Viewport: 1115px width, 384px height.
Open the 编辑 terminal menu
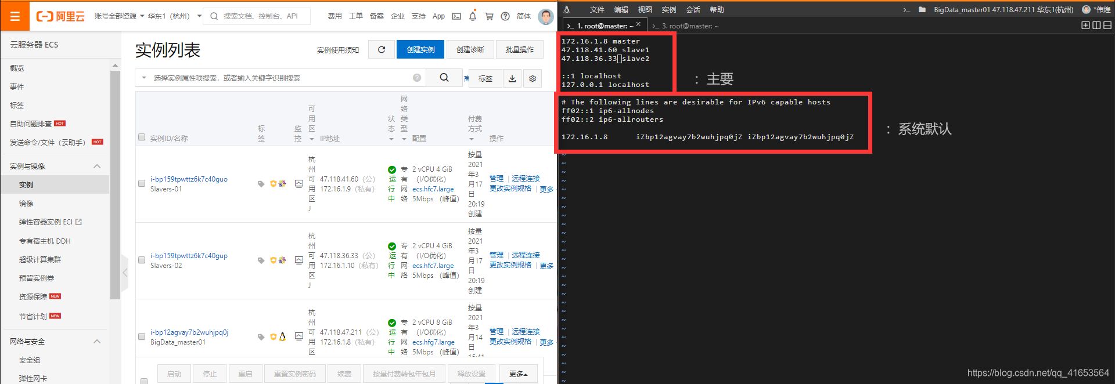click(x=621, y=10)
